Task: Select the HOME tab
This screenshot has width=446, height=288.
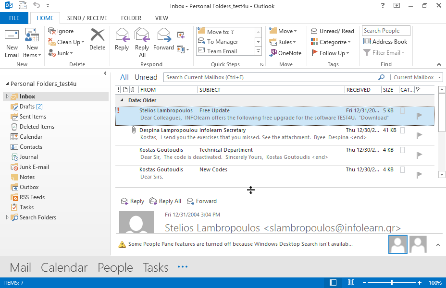Action: pos(45,18)
